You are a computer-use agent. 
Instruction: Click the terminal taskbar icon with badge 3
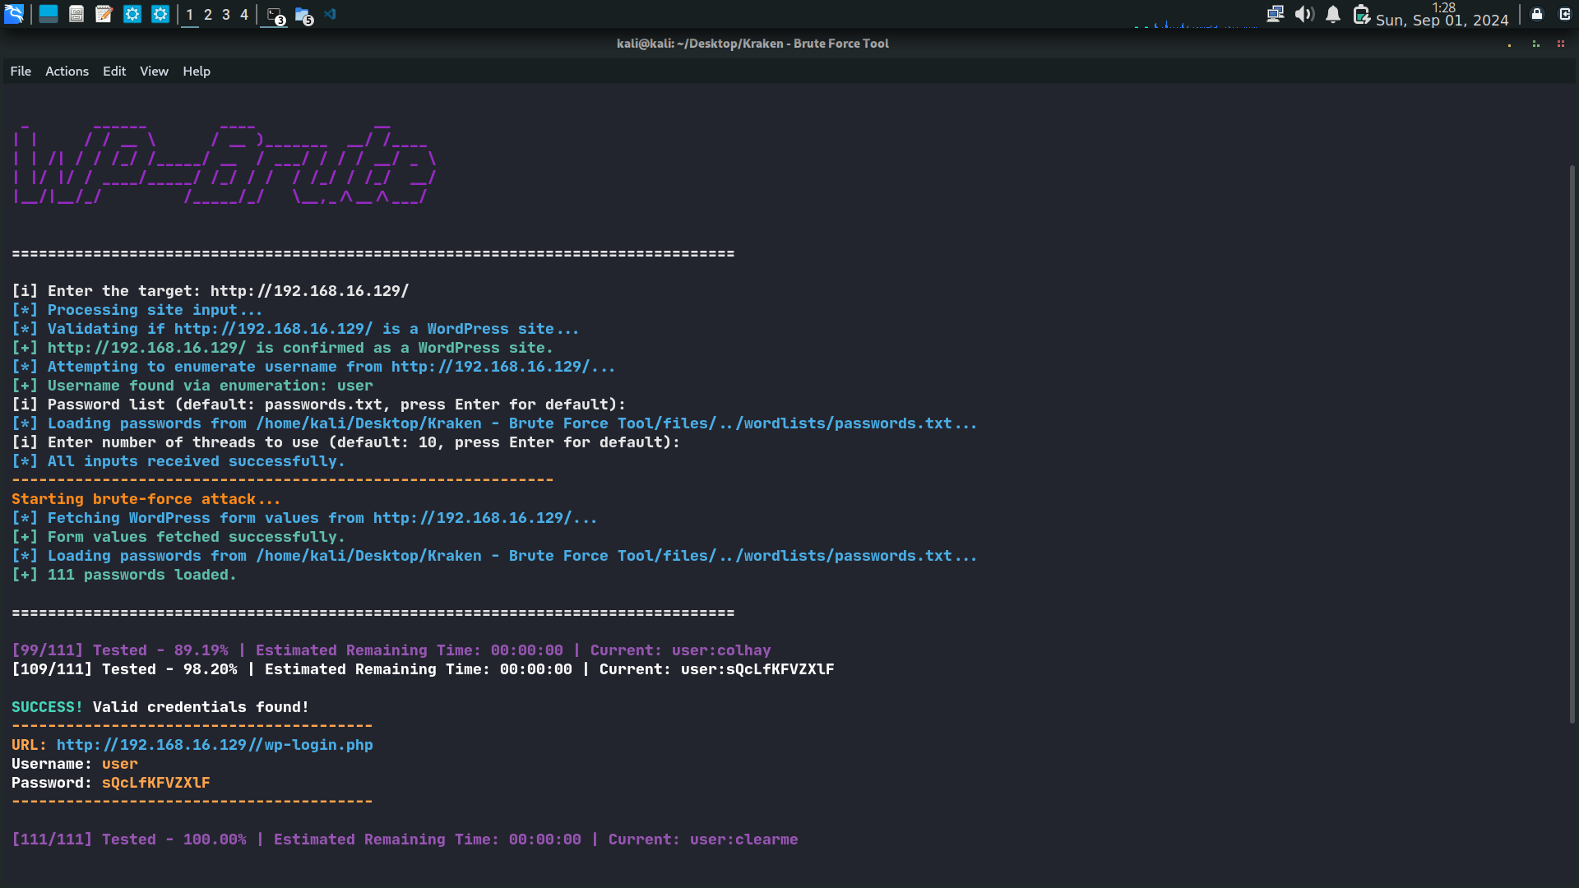point(276,15)
